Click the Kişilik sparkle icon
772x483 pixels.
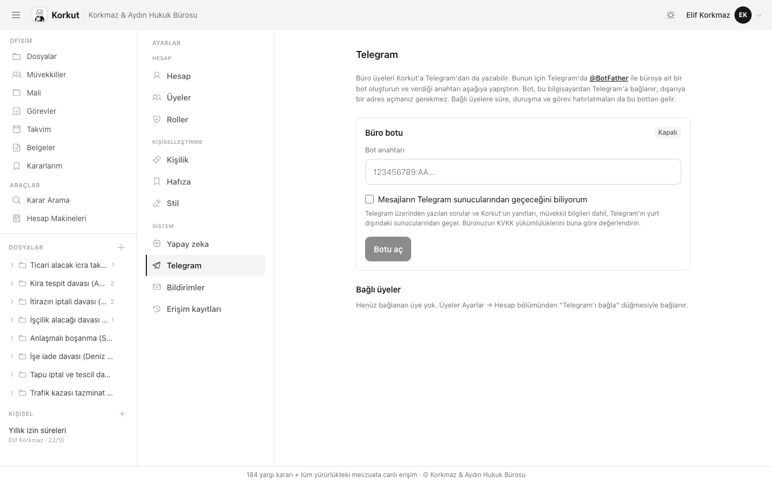click(157, 160)
